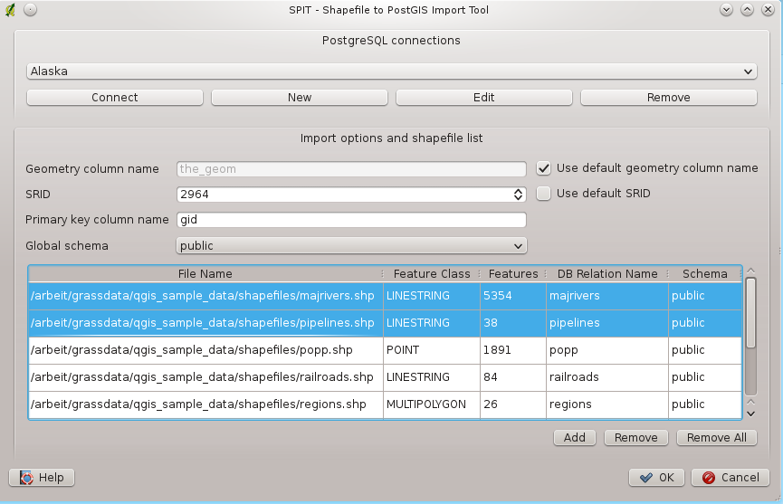This screenshot has height=504, width=783.
Task: Click the SRID spinner arrows
Action: tap(518, 194)
